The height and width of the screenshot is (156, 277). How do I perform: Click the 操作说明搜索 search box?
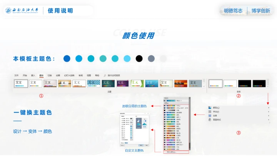click(x=114, y=75)
